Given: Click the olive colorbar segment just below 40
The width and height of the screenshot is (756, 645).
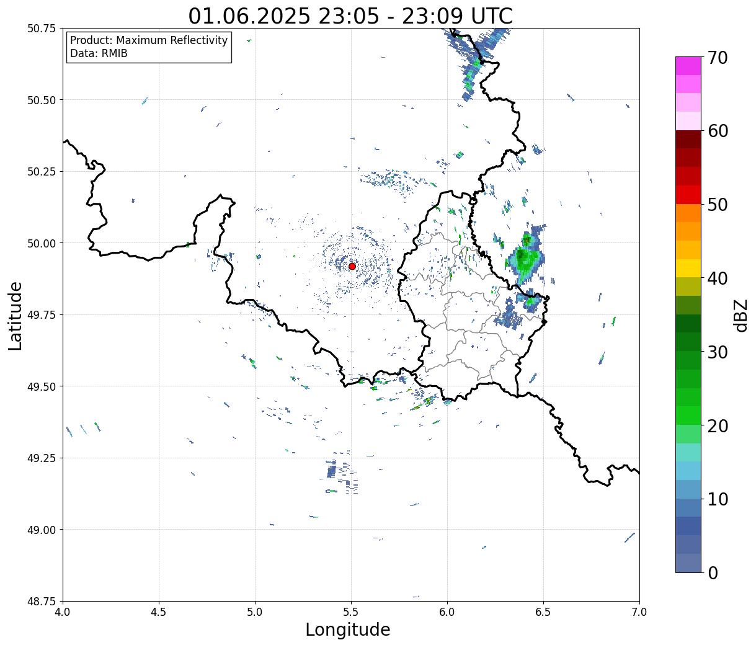Looking at the screenshot, I should click(x=688, y=287).
